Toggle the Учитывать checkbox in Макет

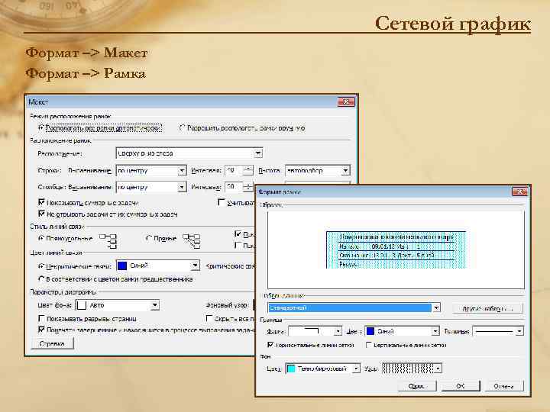tap(221, 202)
